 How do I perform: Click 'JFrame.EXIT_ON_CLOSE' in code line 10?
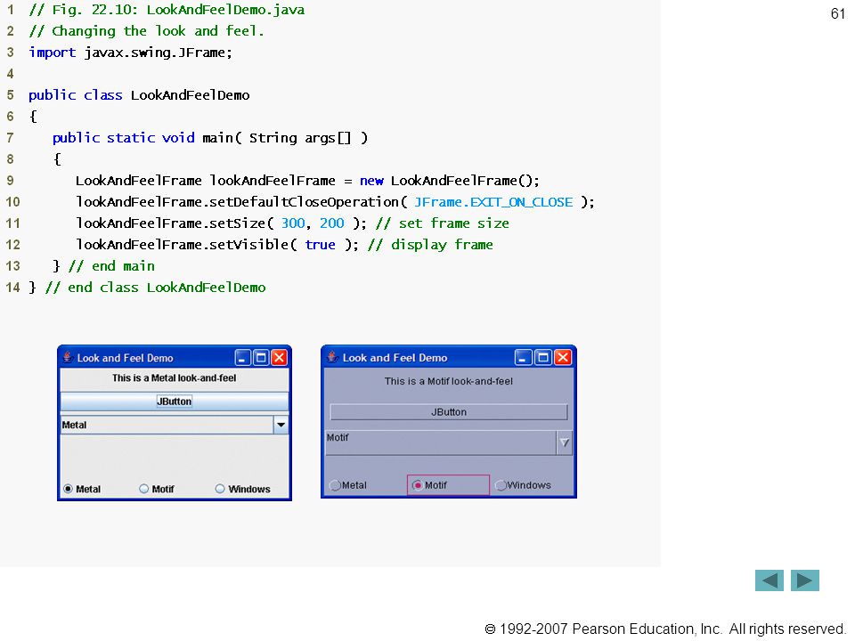tap(493, 202)
